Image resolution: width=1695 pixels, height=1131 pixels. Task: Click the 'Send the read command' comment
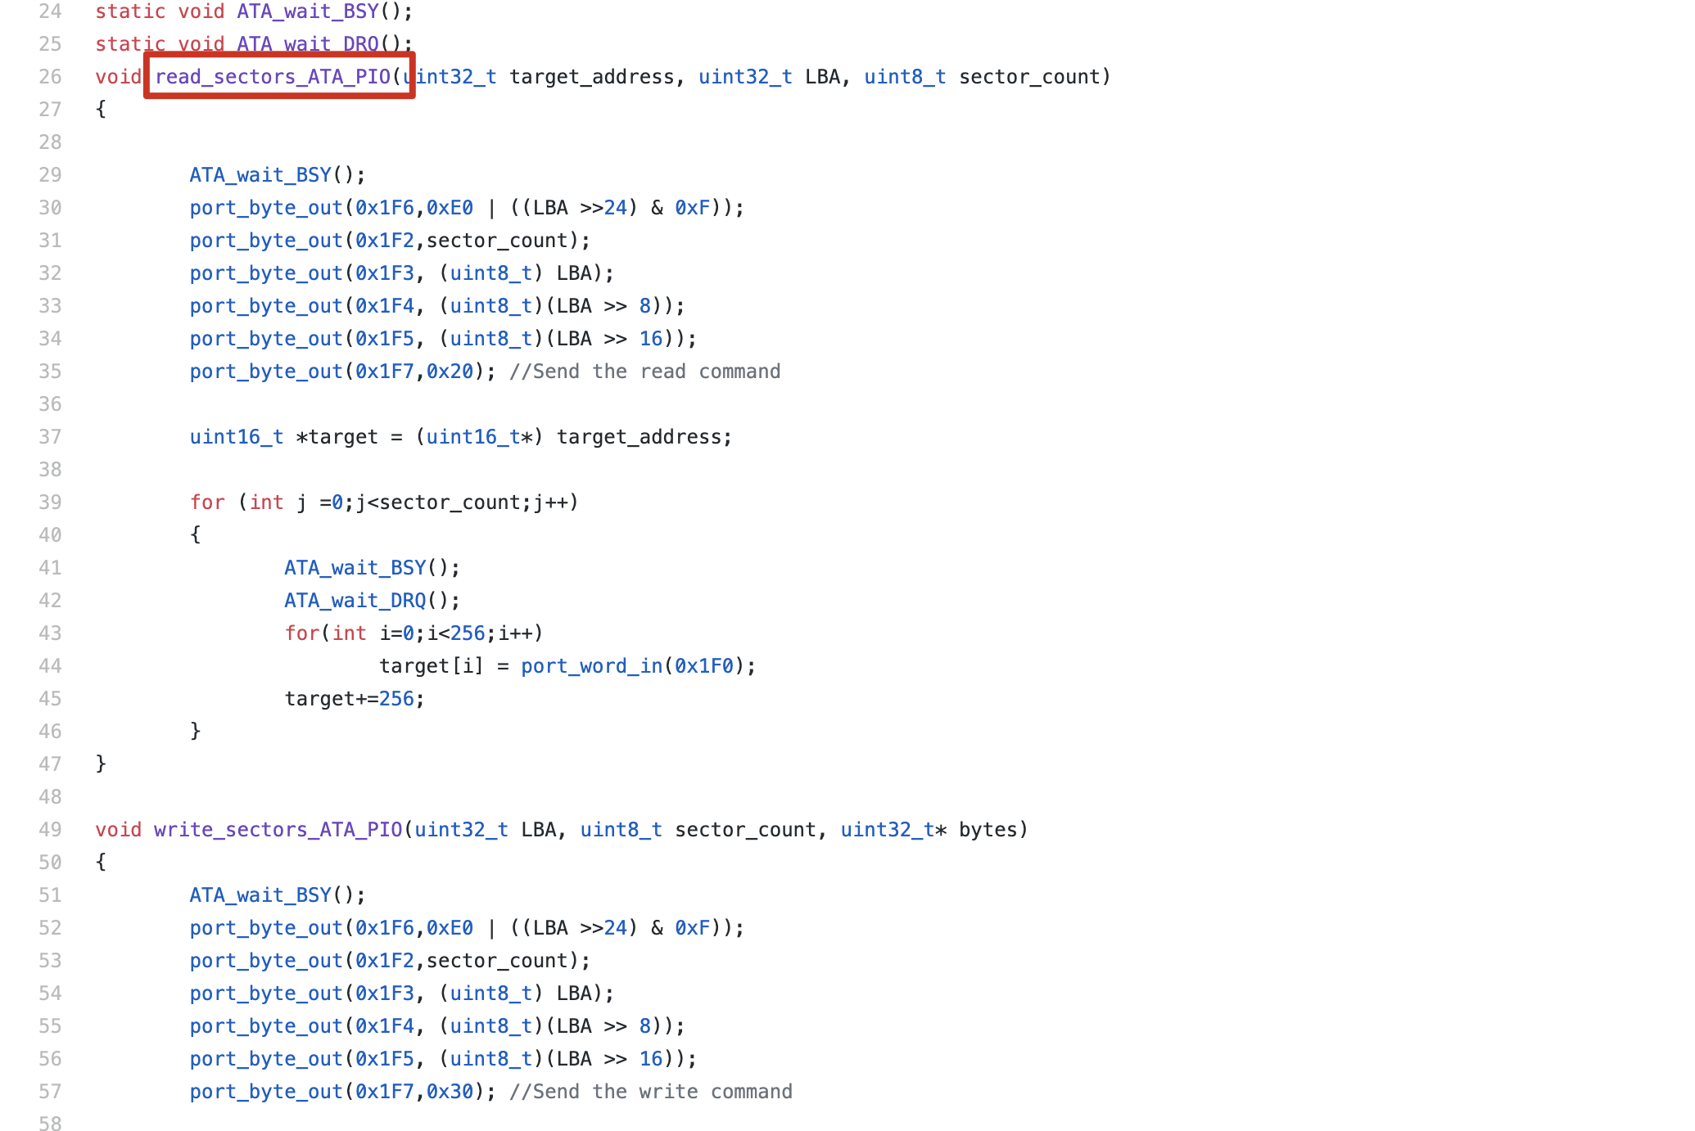(644, 371)
